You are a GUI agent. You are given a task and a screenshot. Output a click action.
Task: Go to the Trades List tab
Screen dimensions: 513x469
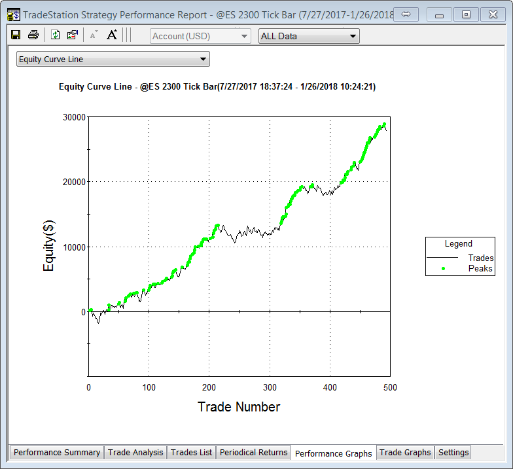[x=191, y=453]
